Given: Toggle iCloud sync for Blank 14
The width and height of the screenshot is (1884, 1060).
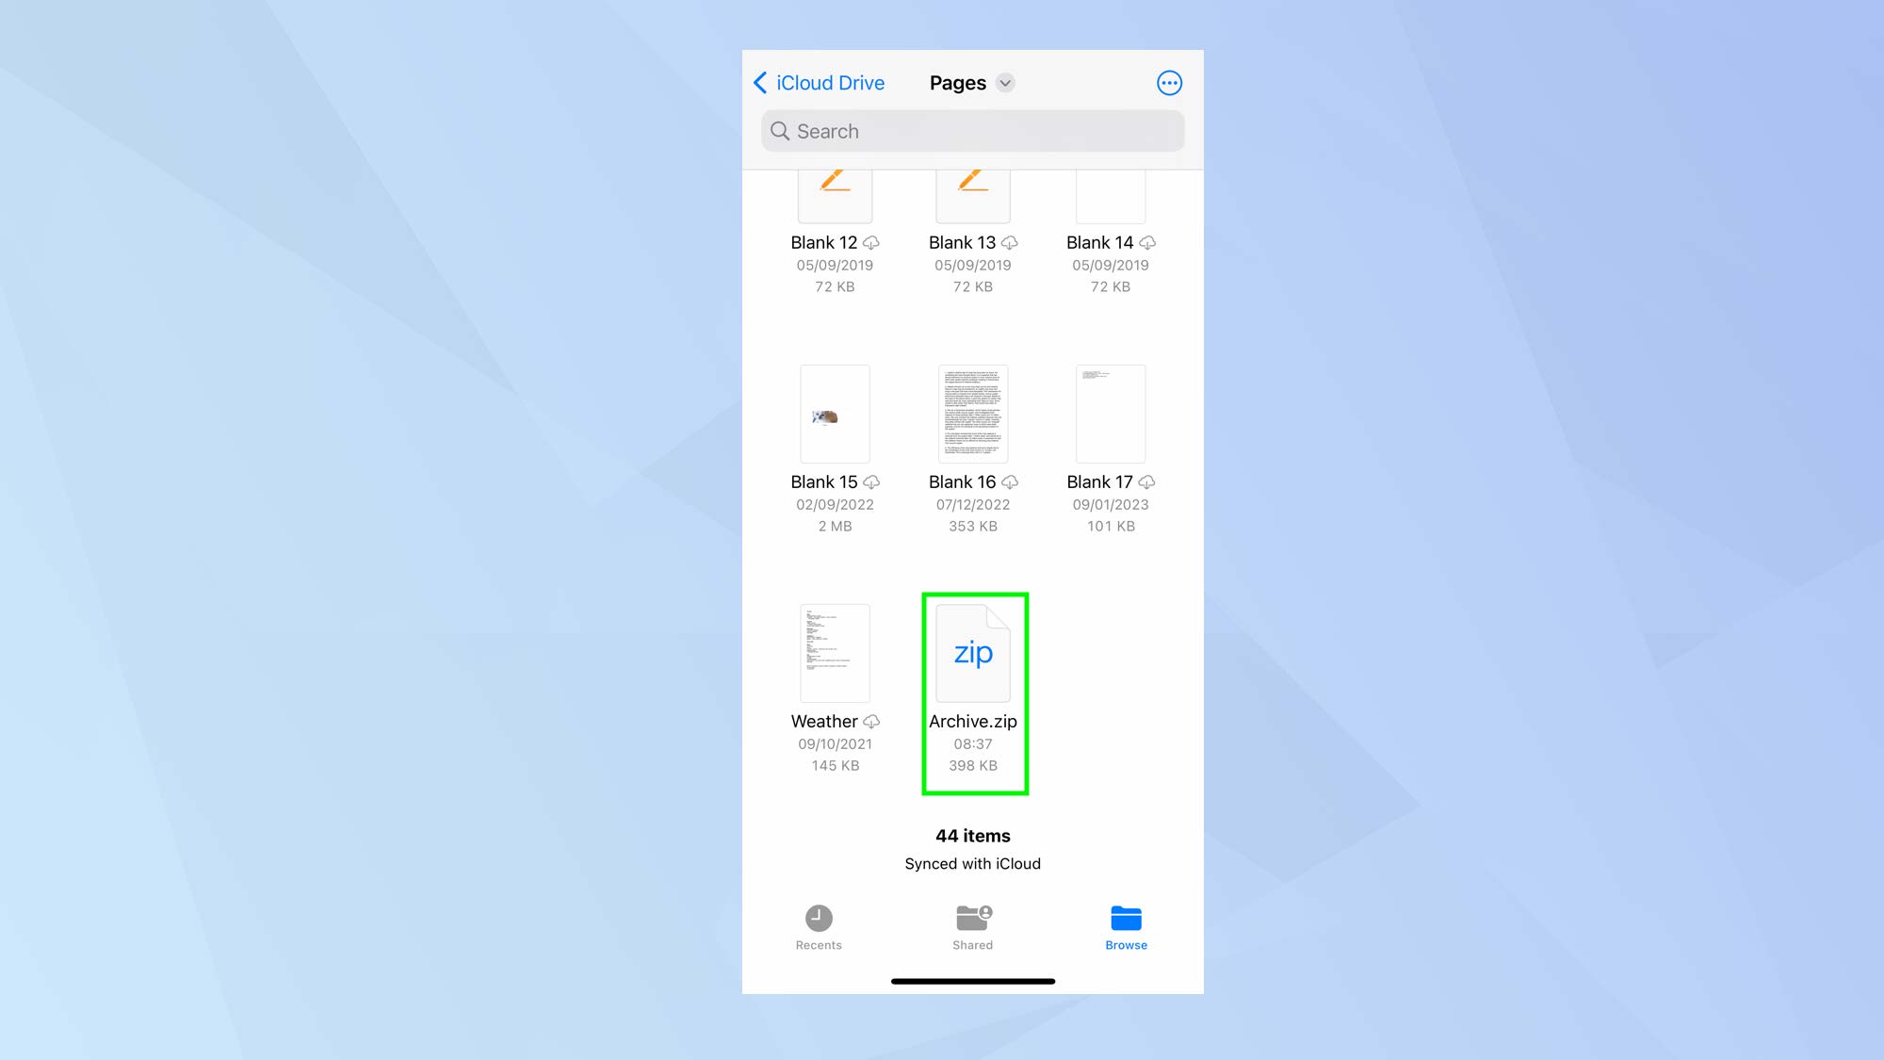Looking at the screenshot, I should (1145, 242).
